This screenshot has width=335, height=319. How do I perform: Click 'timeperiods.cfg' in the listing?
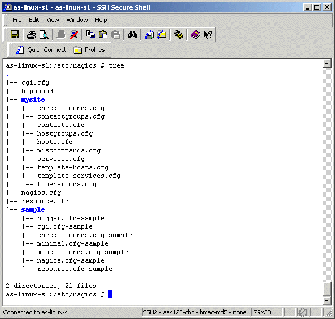[67, 184]
